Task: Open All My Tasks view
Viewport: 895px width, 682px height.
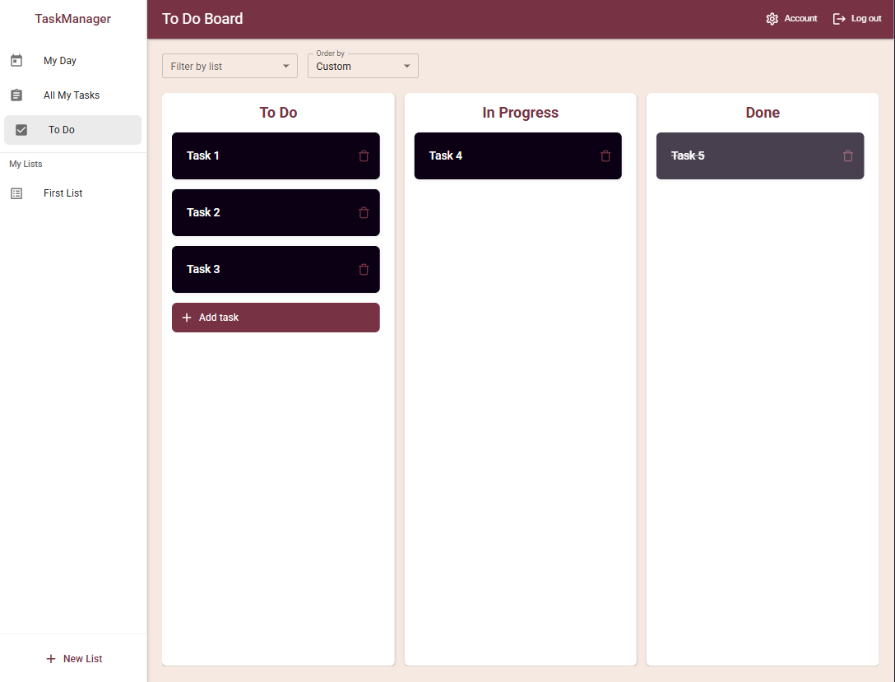Action: (x=72, y=95)
